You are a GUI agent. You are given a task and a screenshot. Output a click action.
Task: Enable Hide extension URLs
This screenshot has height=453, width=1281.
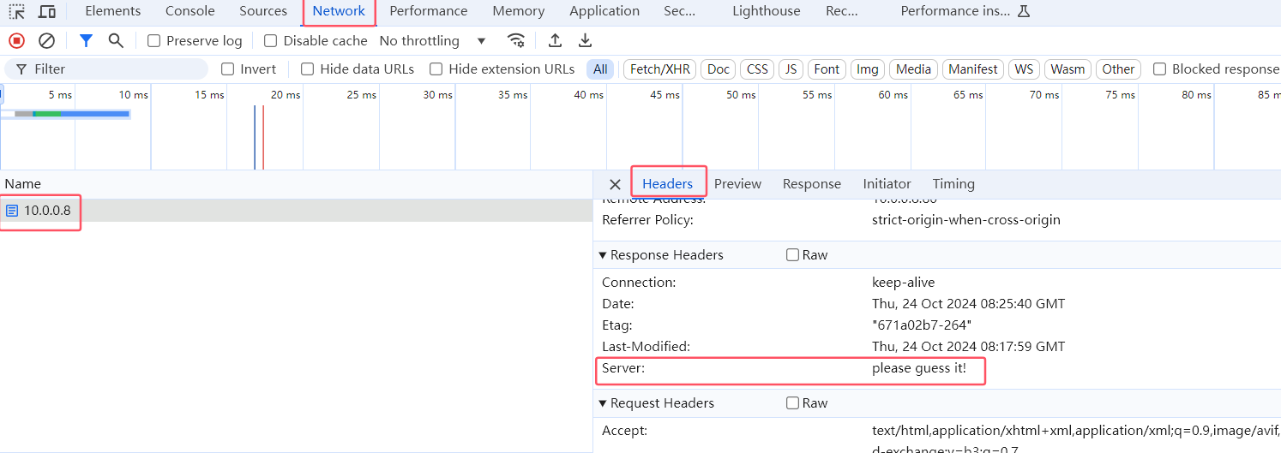(436, 69)
